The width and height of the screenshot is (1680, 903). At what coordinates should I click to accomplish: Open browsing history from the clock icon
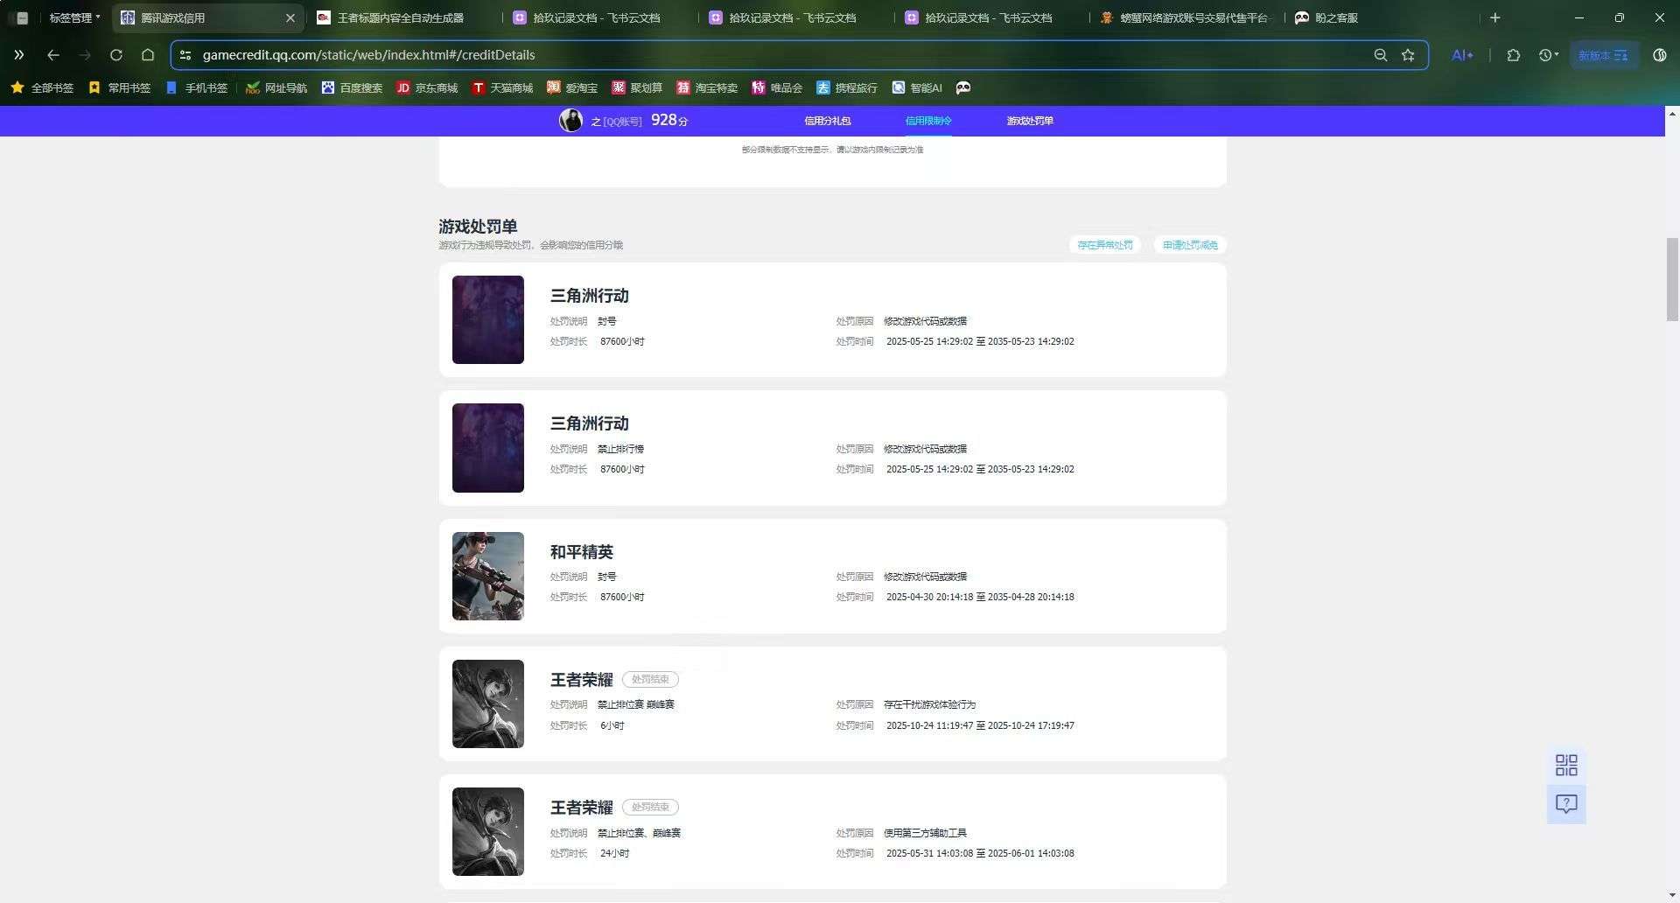point(1547,55)
